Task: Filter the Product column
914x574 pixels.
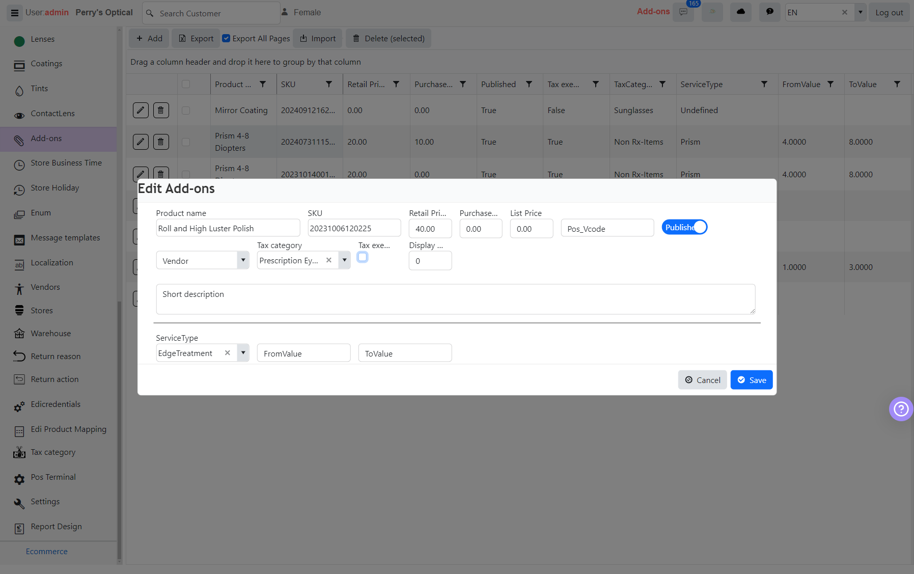Action: (x=263, y=84)
